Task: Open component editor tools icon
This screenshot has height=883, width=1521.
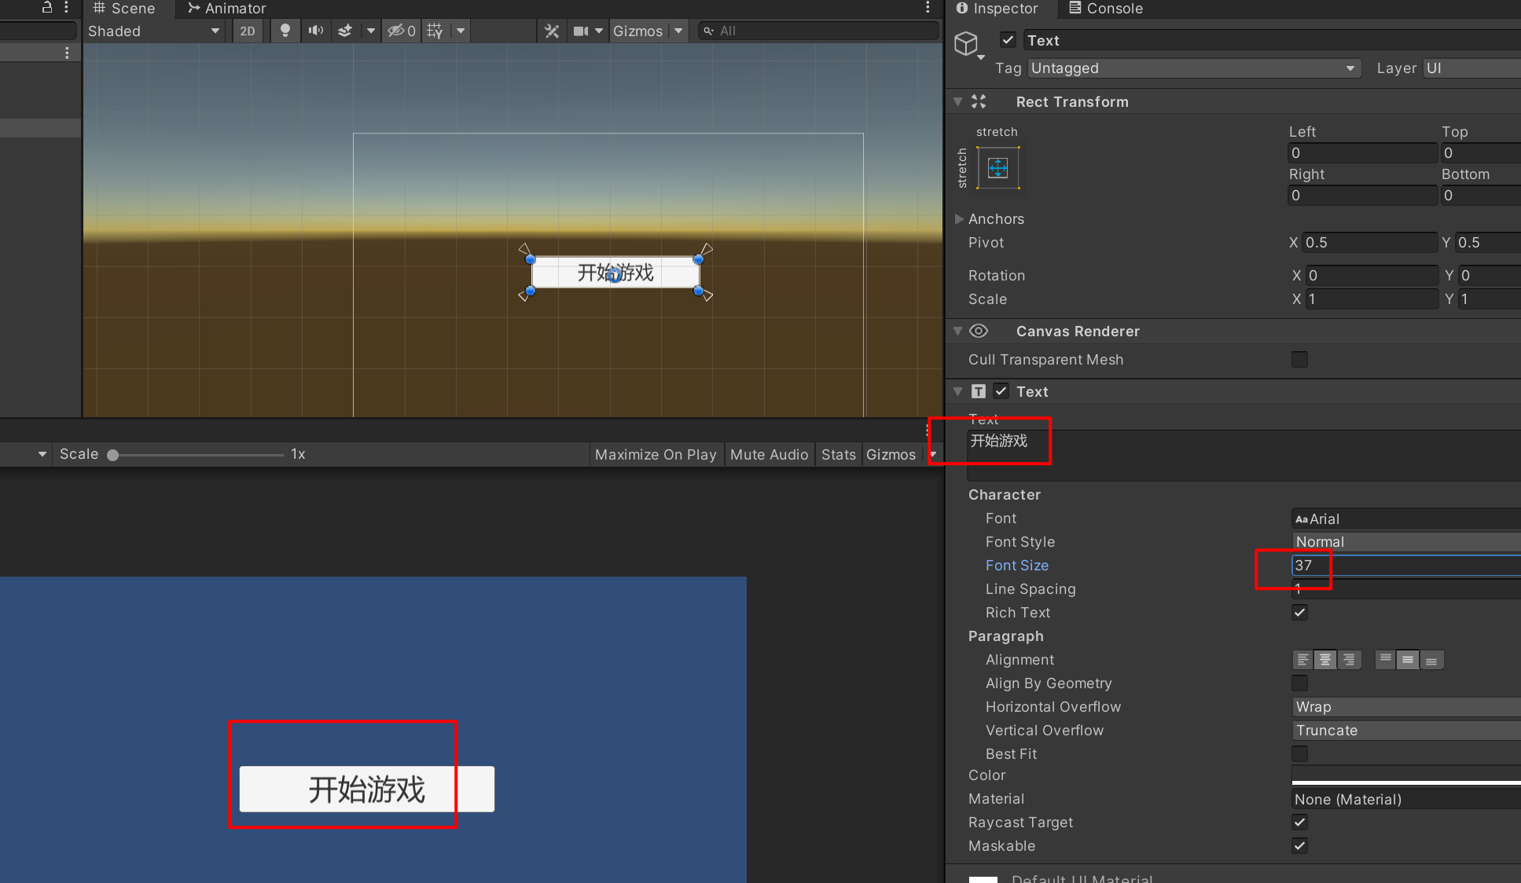Action: point(552,31)
